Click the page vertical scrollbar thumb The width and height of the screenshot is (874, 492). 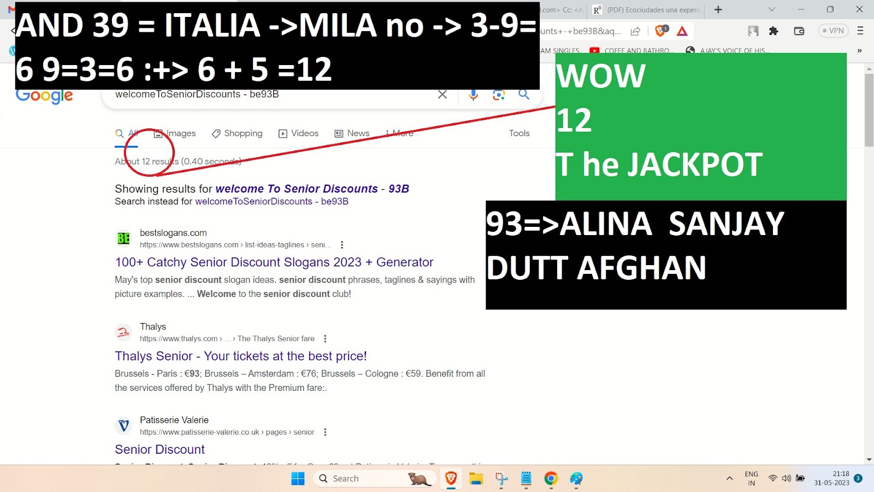pos(869,109)
